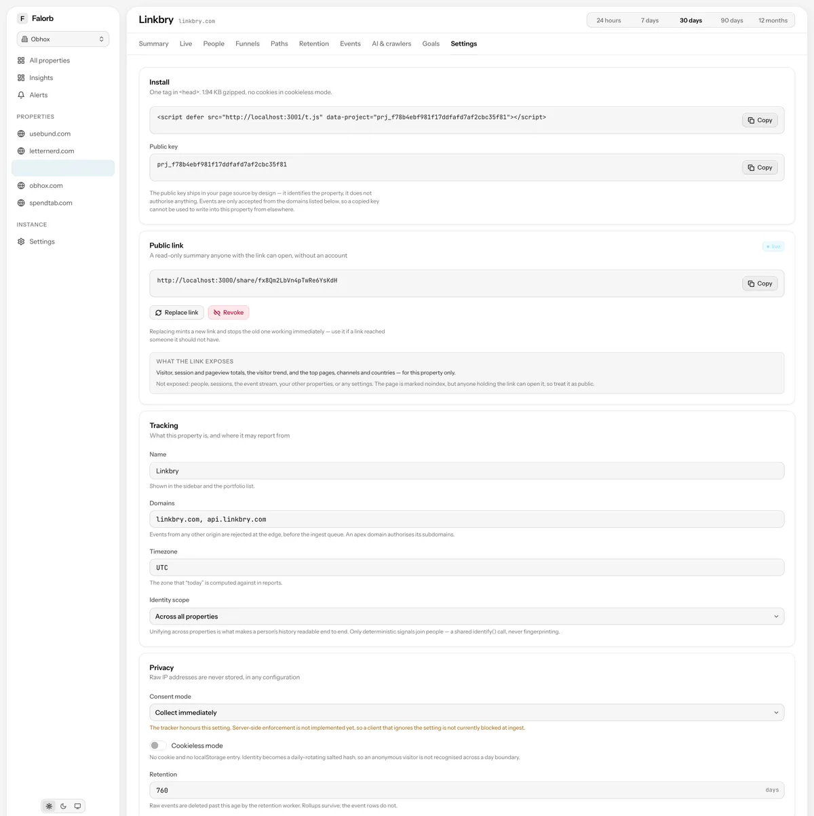Switch to dark theme with moon icon
Screen dimensions: 814x816
(63, 807)
